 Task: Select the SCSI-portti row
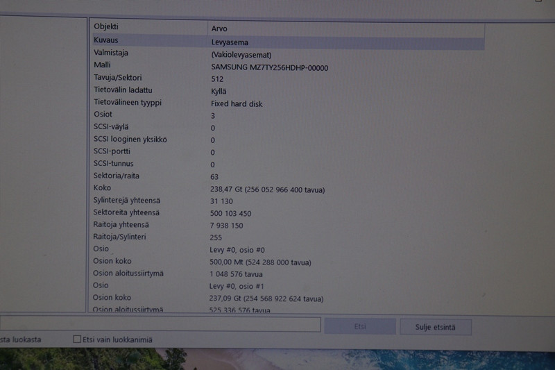coord(288,151)
